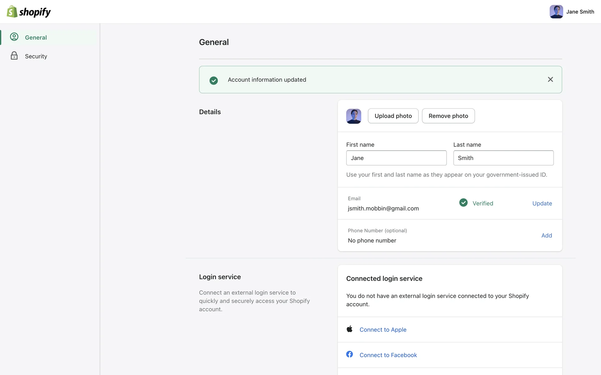Click the green Verified checkmark icon

(x=463, y=203)
